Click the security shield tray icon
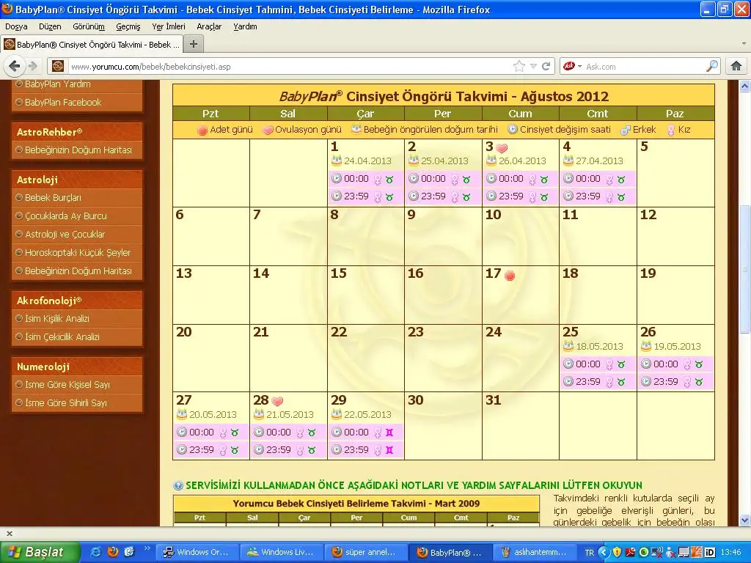This screenshot has width=751, height=563. tap(617, 552)
